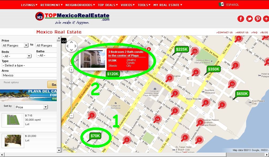
Task: Pan the map down with the arrow control
Action: click(71, 50)
